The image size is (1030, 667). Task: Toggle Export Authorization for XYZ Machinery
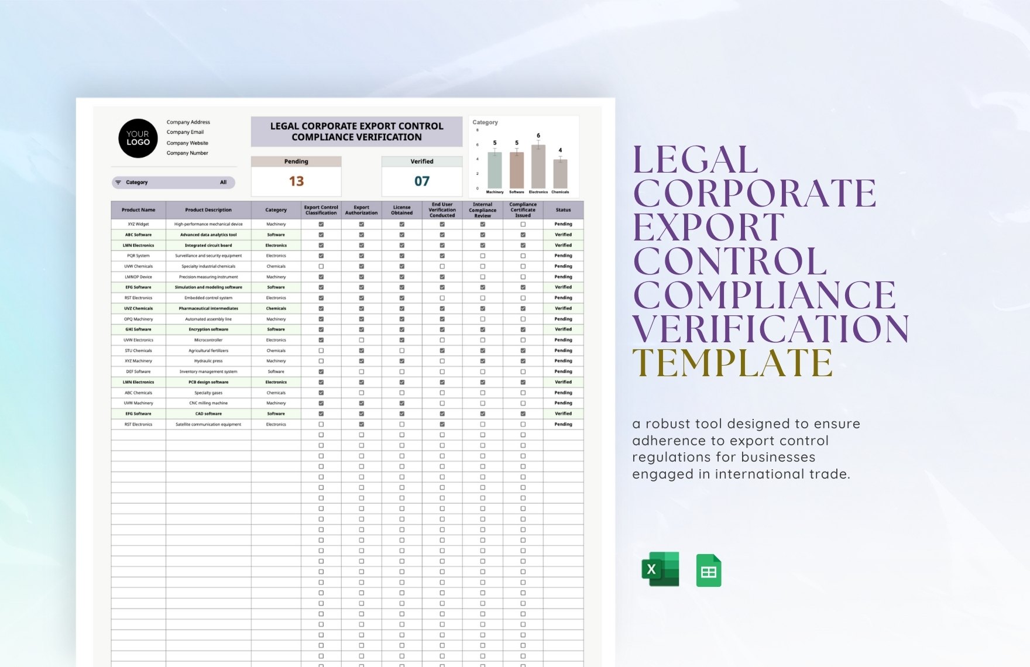click(x=362, y=361)
